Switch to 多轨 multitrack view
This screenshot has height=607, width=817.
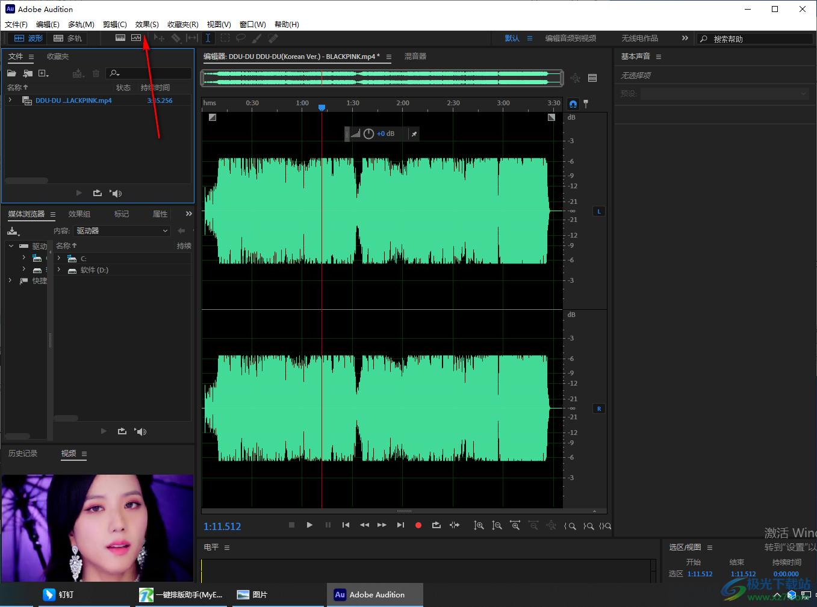tap(67, 38)
